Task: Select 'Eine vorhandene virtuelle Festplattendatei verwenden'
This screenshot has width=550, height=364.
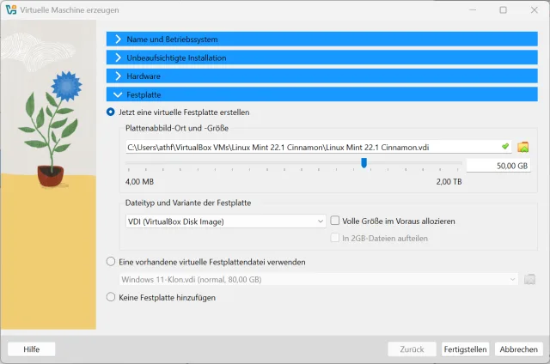Action: [x=111, y=262]
